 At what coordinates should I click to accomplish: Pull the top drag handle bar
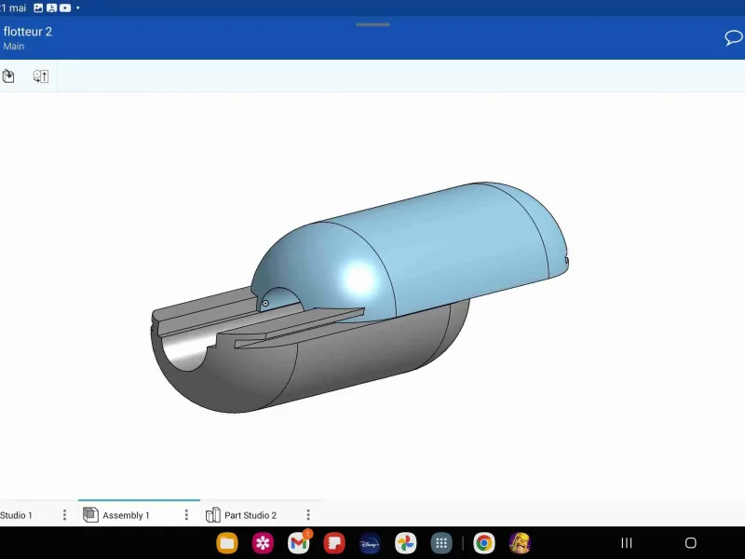[373, 24]
